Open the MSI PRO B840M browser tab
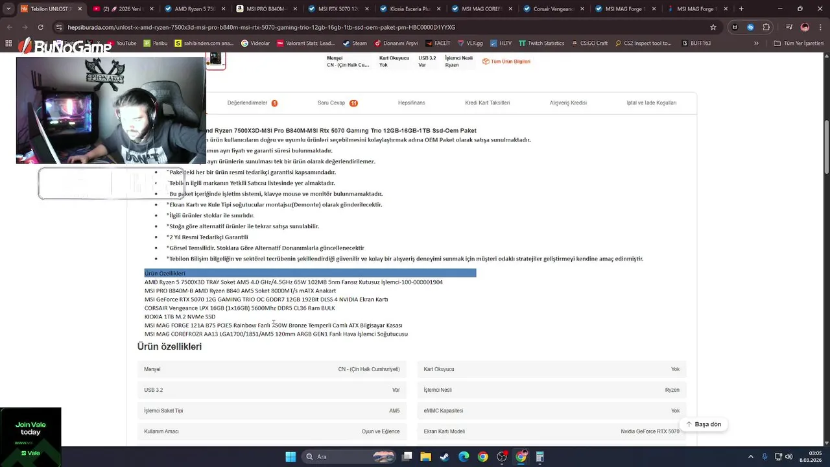 pos(265,9)
